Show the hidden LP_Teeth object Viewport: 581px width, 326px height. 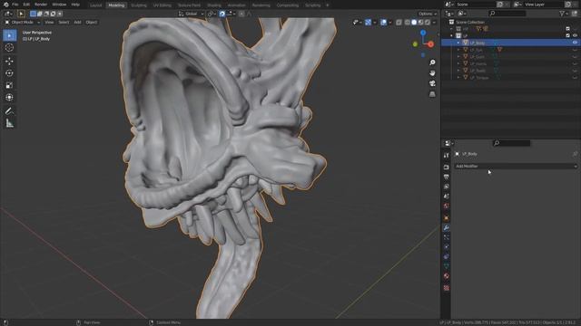point(575,71)
